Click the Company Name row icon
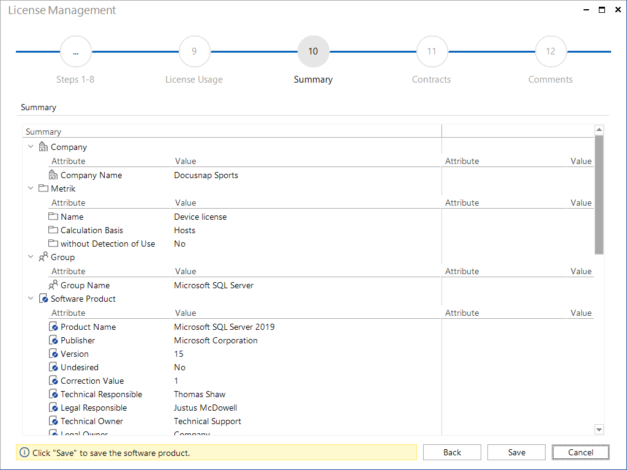 coord(53,174)
